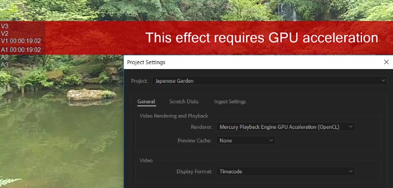Switch to the Scratch Disks tab
The width and height of the screenshot is (393, 188).
point(184,102)
